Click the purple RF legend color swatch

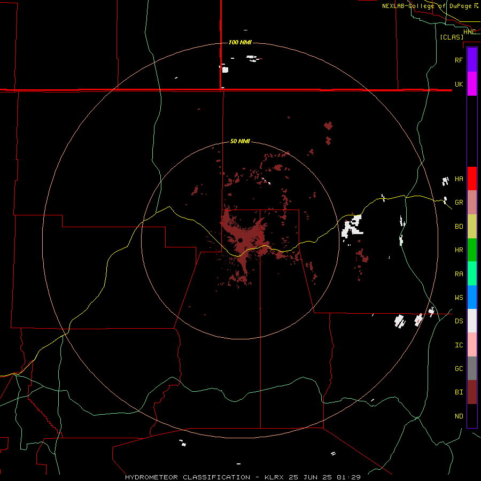tap(472, 60)
